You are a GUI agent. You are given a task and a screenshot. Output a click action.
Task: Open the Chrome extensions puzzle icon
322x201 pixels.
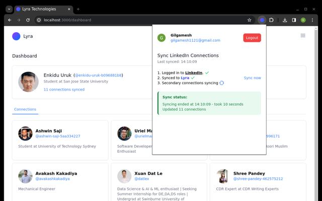click(x=271, y=20)
